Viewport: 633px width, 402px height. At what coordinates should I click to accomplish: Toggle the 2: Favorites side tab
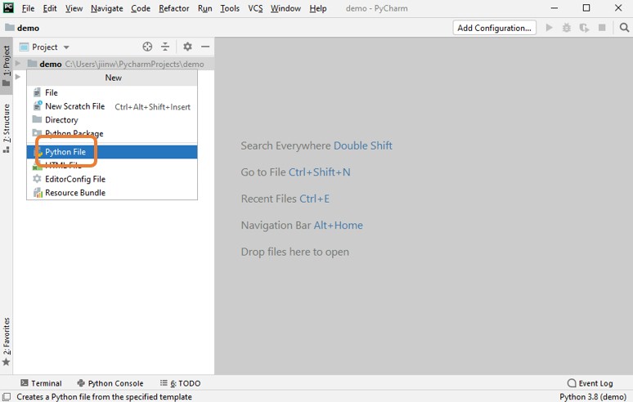(7, 341)
